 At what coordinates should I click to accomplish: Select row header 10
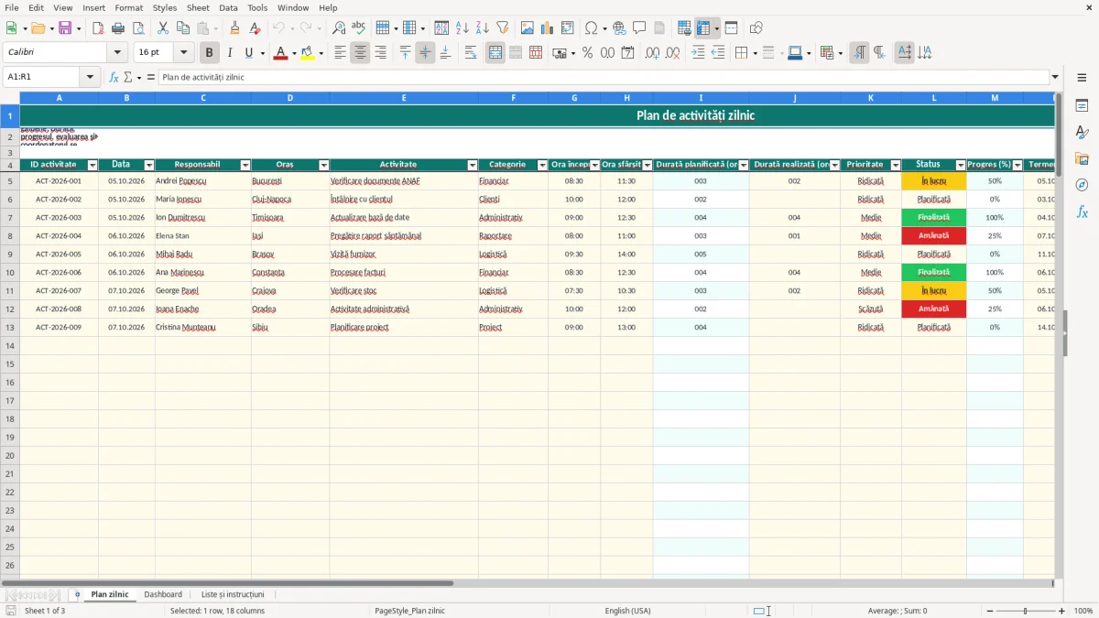10,272
